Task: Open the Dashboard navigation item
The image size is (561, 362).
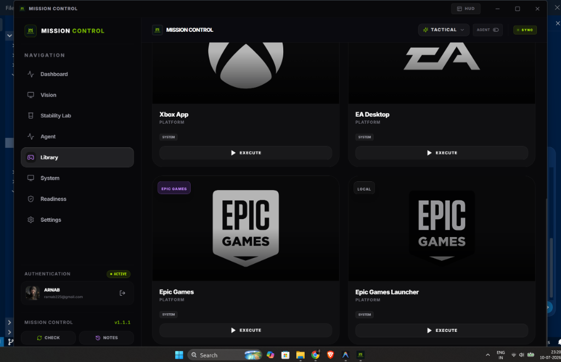Action: (77, 74)
